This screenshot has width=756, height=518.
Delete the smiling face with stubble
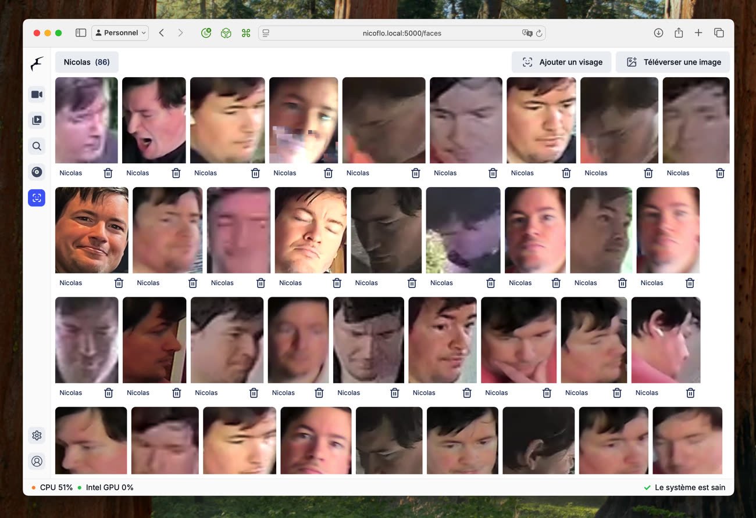(119, 283)
